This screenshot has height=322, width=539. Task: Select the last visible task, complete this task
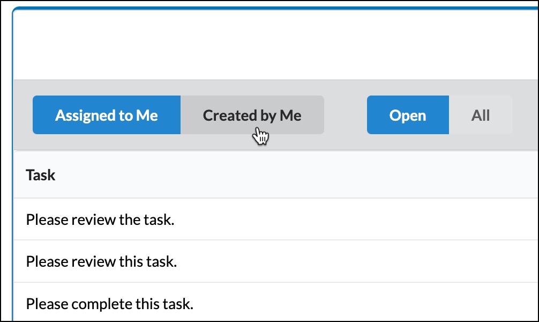(x=275, y=303)
